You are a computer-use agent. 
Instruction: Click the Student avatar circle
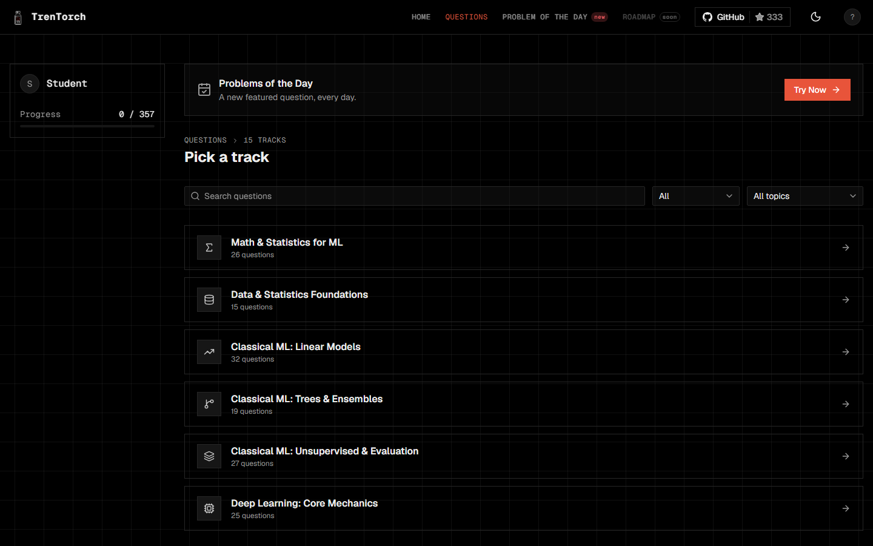pyautogui.click(x=30, y=84)
